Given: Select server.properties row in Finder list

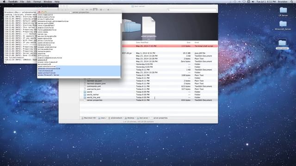Looking at the screenshot, I should (x=149, y=100).
